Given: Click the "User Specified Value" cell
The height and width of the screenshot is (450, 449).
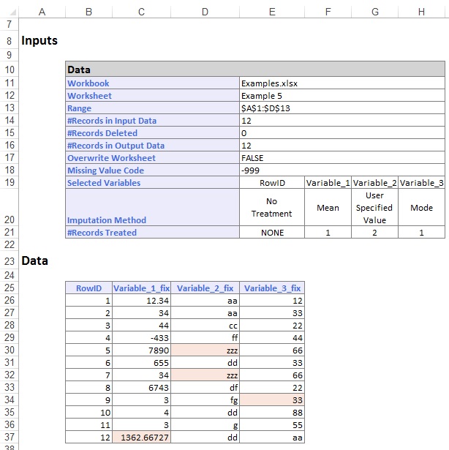Looking at the screenshot, I should click(x=374, y=208).
